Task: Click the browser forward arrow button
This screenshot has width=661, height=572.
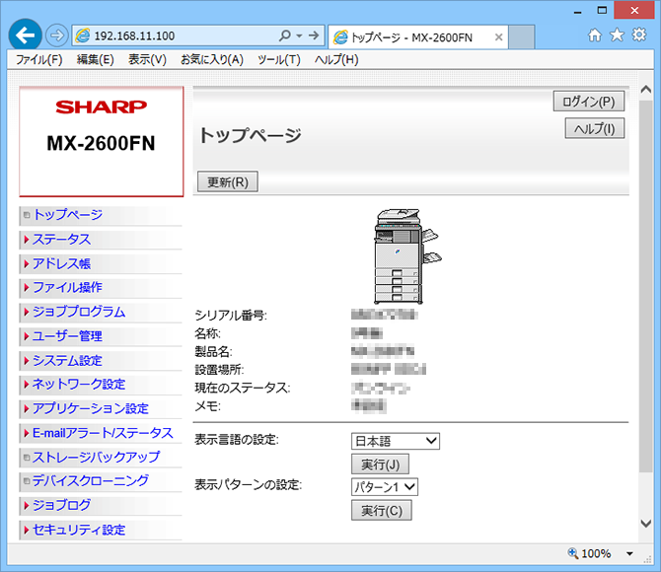Action: 55,36
